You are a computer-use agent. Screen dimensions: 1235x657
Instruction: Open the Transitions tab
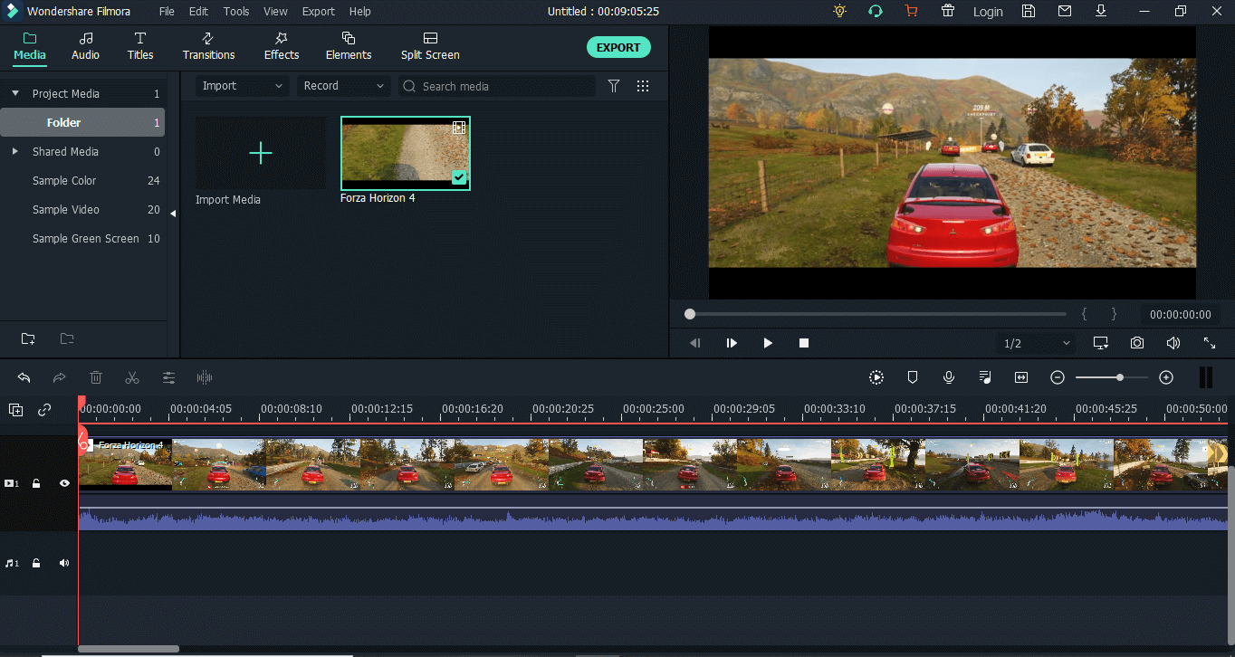tap(208, 46)
